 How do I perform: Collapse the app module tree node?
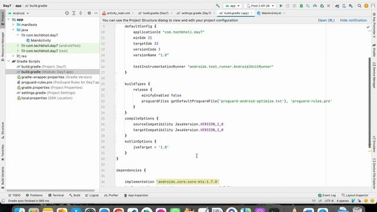(x=9, y=19)
